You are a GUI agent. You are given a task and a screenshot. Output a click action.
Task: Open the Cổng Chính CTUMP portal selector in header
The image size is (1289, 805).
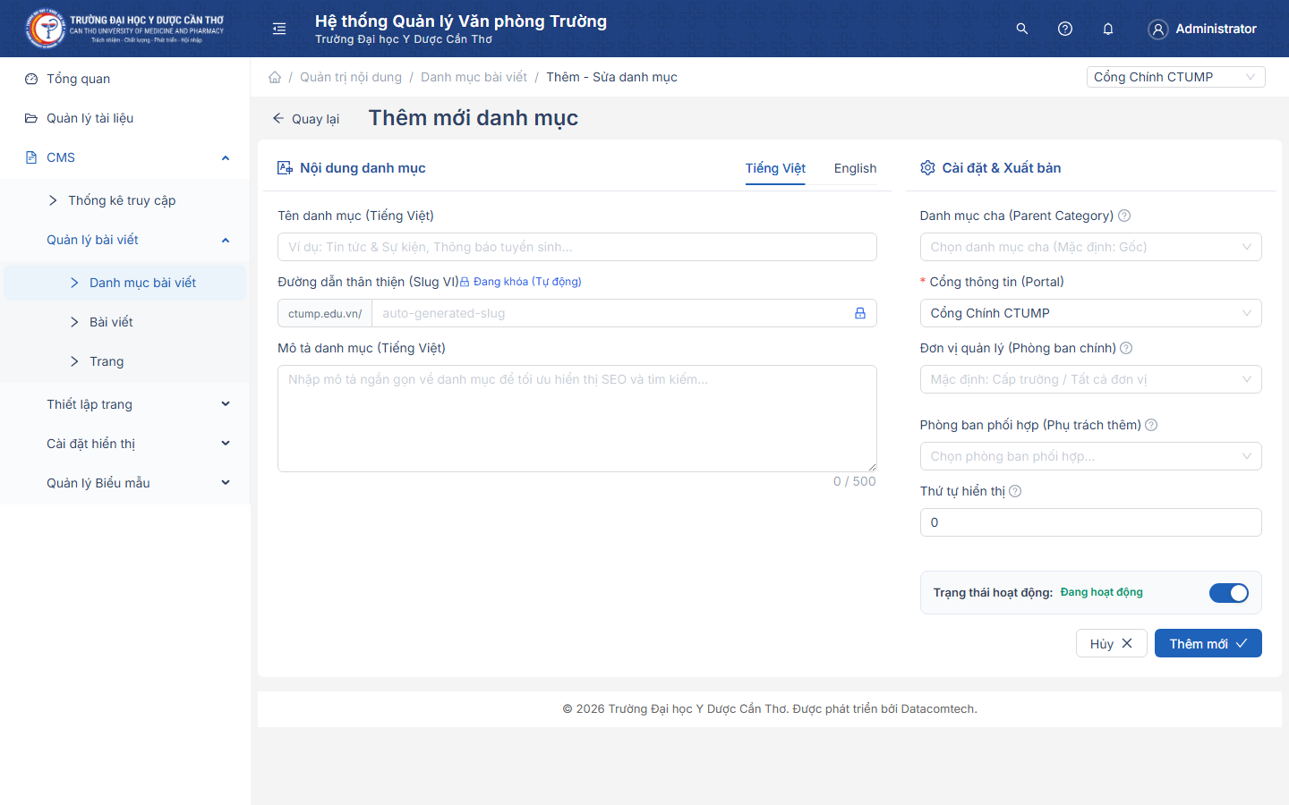pyautogui.click(x=1175, y=77)
